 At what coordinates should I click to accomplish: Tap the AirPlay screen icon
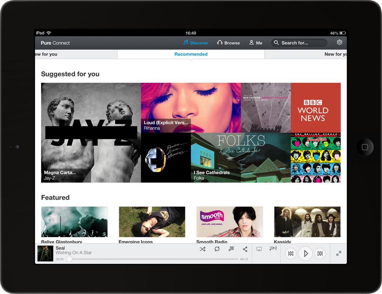259,249
